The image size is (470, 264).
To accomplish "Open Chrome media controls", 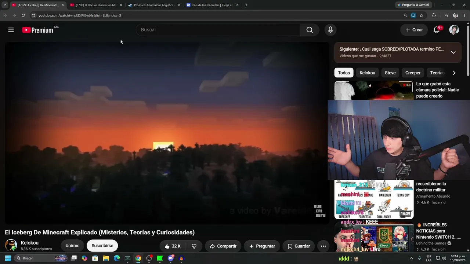I will pyautogui.click(x=446, y=15).
